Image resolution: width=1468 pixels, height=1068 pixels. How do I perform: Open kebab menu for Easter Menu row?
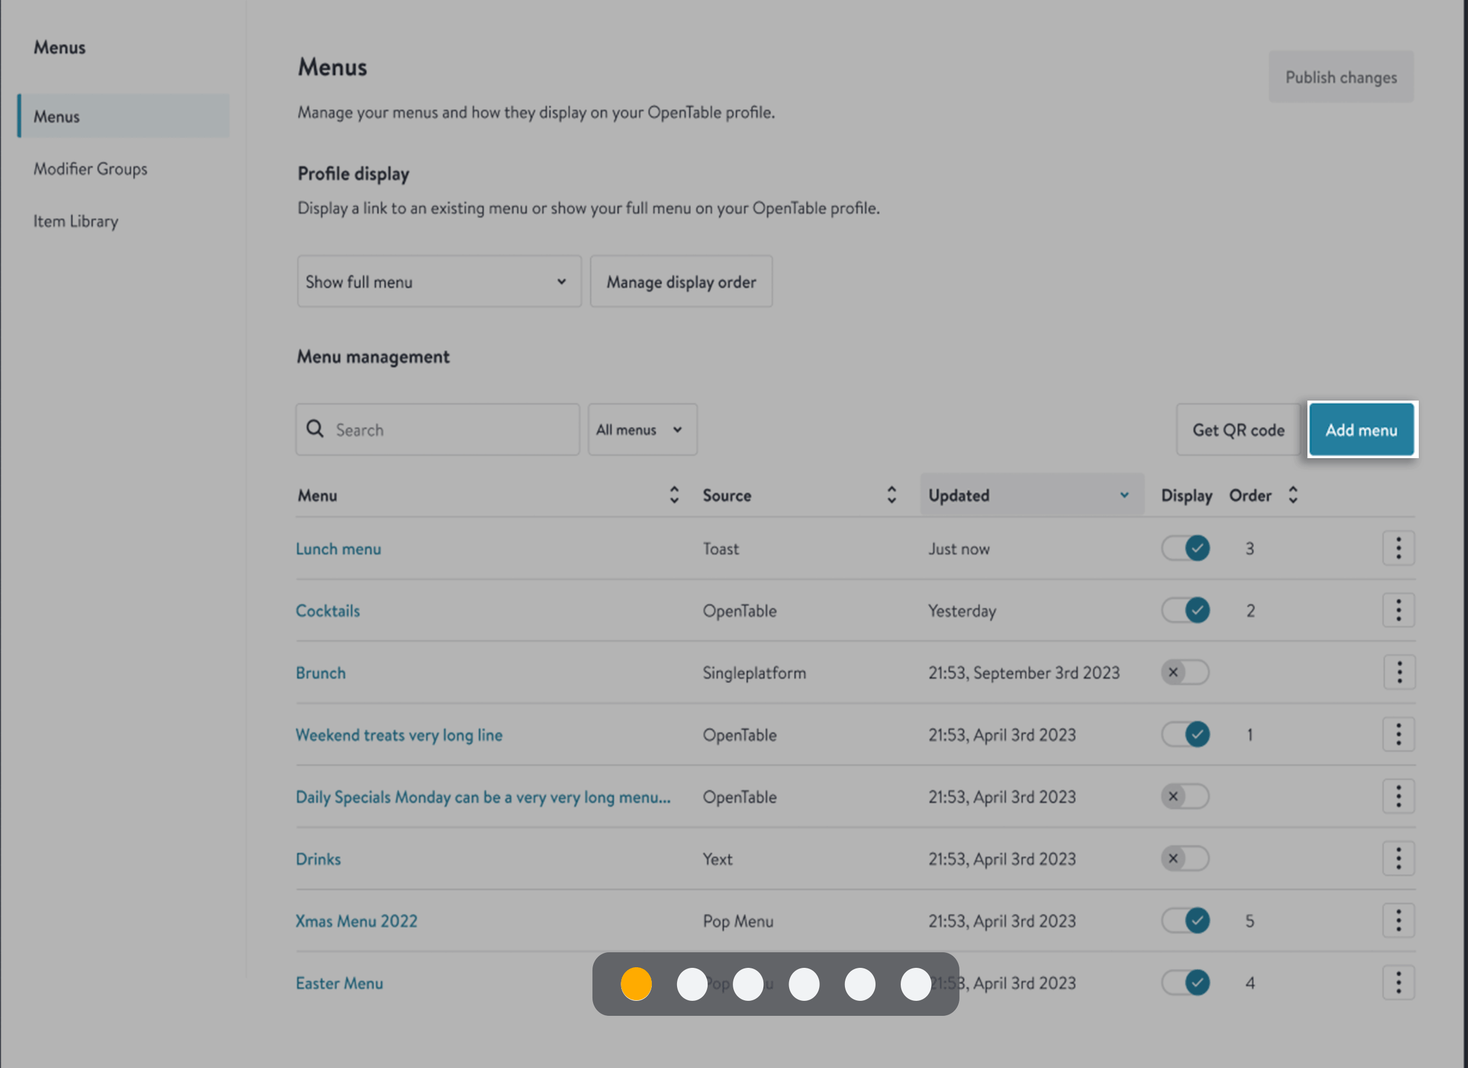[x=1398, y=983]
